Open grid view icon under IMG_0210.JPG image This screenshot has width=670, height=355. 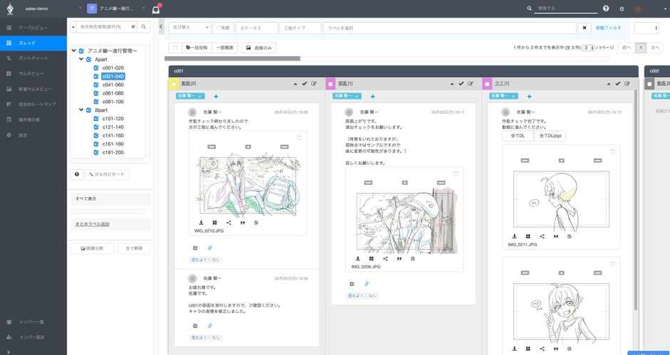(x=215, y=223)
